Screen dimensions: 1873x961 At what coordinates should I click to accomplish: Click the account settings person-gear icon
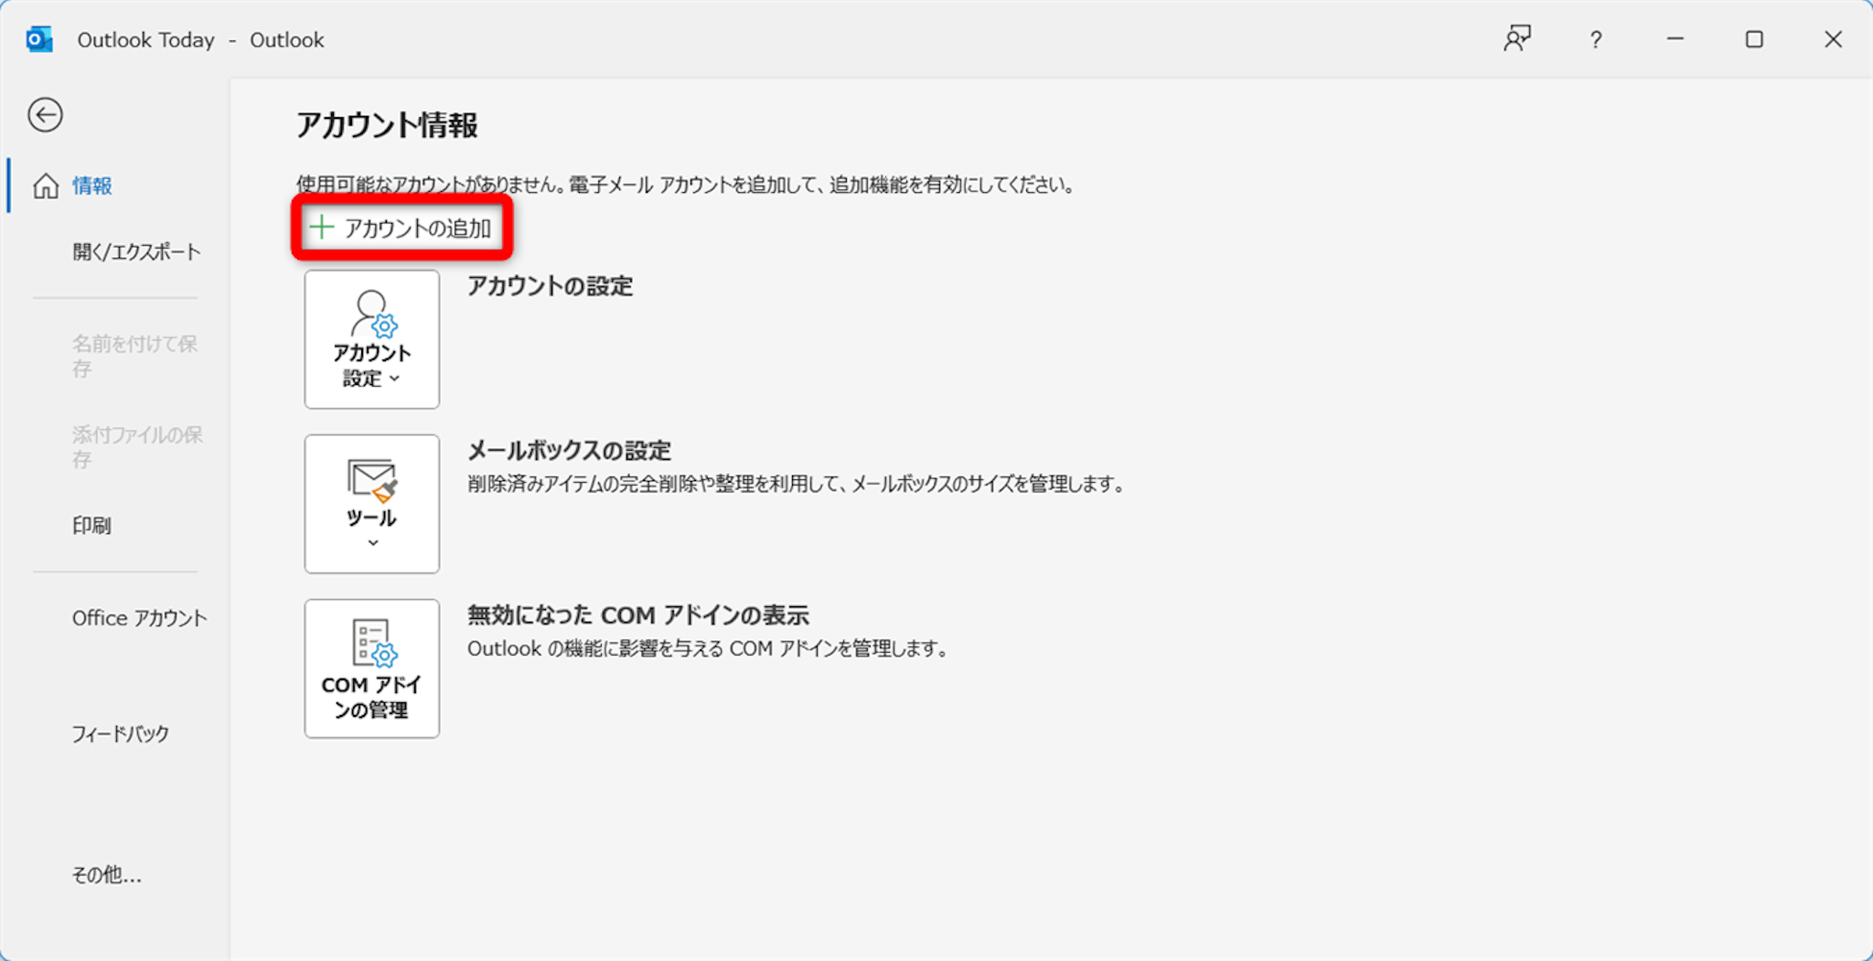(x=373, y=314)
